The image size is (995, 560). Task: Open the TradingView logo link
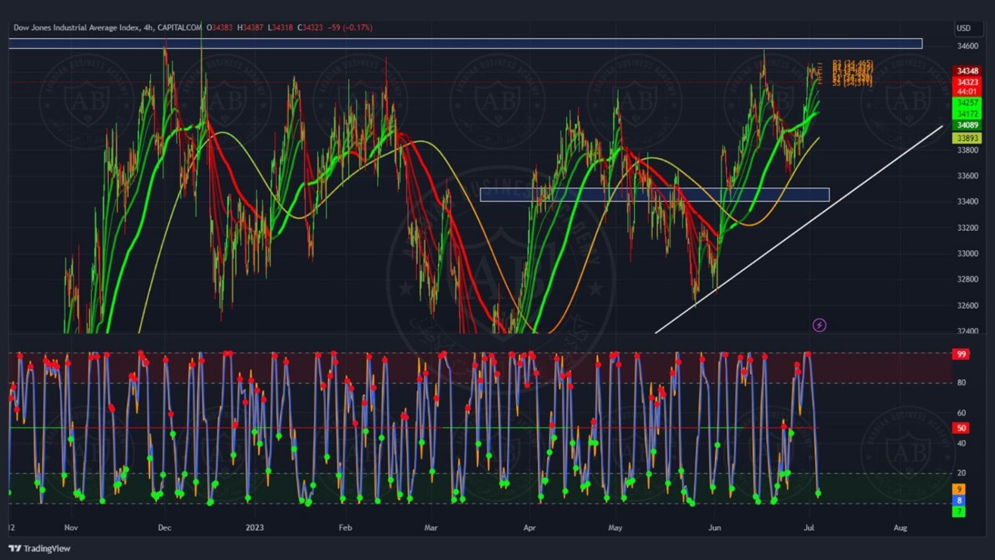click(40, 549)
